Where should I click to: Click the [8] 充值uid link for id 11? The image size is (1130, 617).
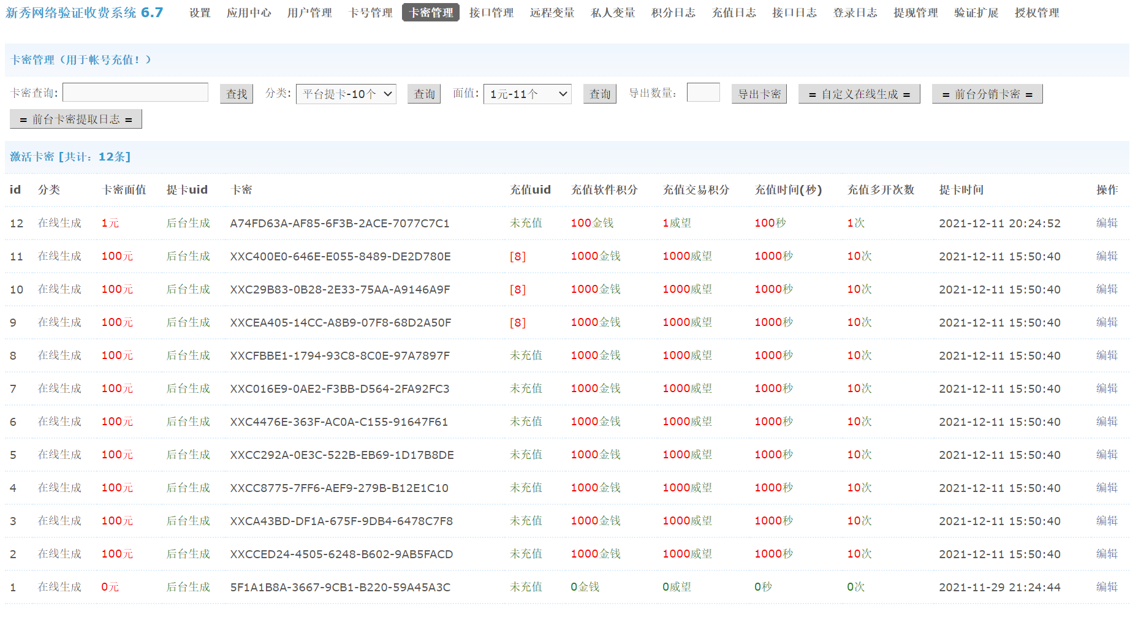(x=518, y=256)
